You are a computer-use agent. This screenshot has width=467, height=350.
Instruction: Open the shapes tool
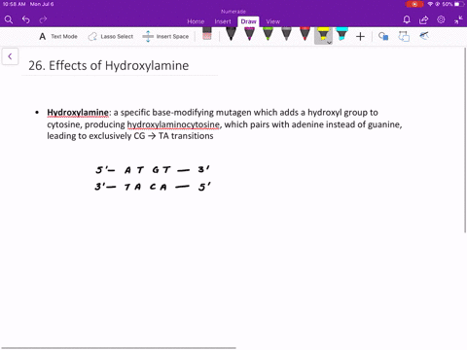pyautogui.click(x=383, y=36)
